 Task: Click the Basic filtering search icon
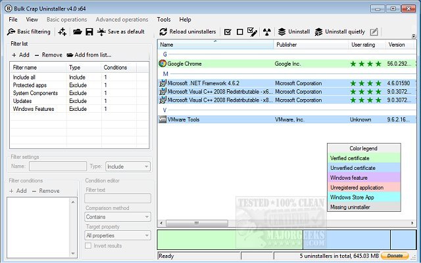click(11, 31)
